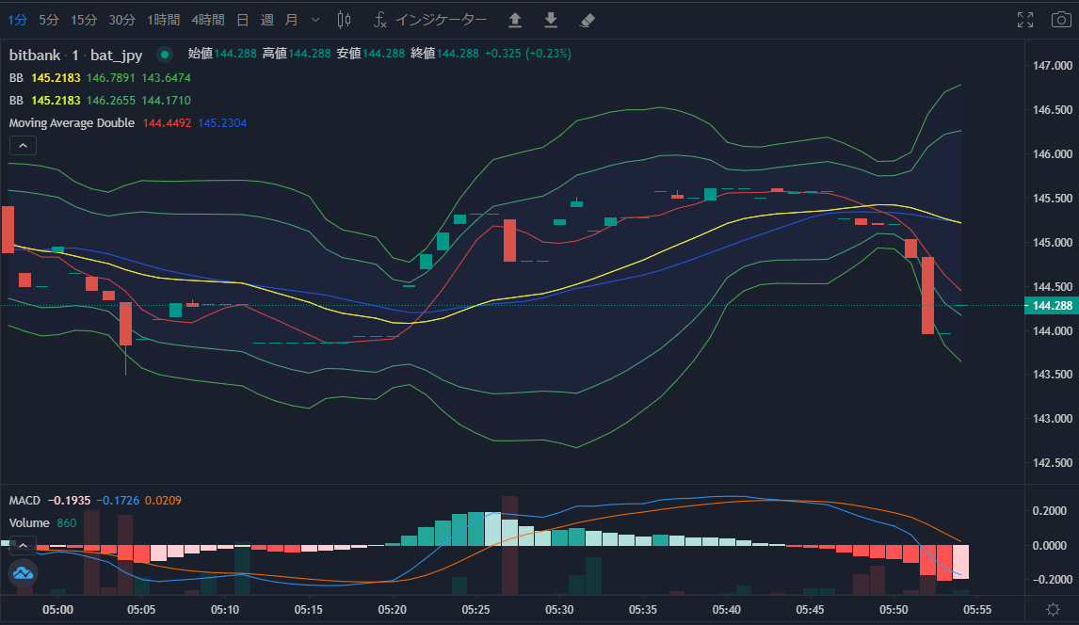This screenshot has width=1079, height=625.
Task: Click the 147.000 price axis label
Action: (1052, 65)
